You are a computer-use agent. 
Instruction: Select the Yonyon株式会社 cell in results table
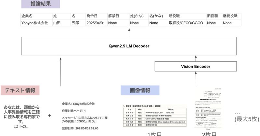[36, 23]
